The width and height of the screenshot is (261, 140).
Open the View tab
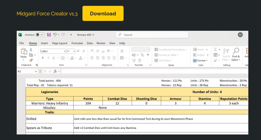[112, 43]
